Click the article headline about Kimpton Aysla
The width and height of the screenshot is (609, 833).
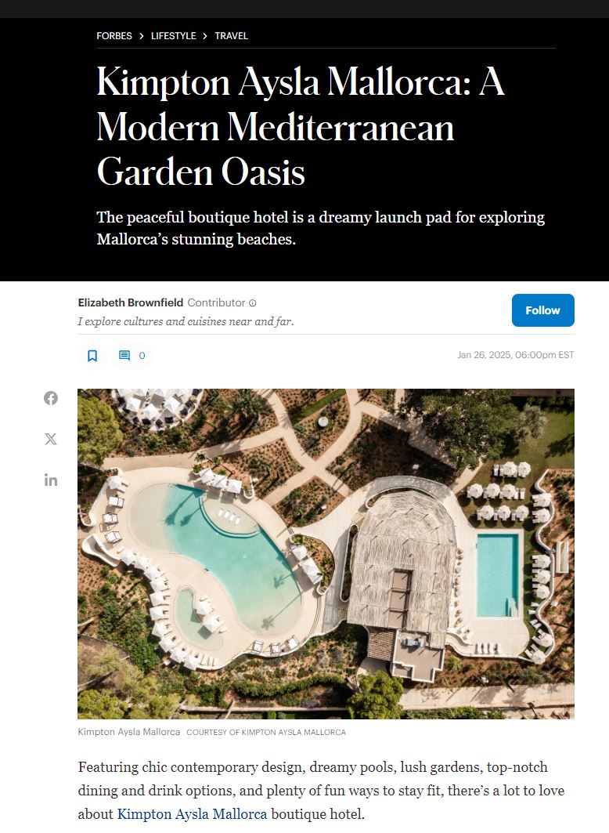pos(300,126)
